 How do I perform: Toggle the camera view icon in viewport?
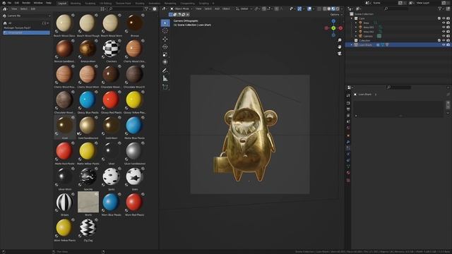click(340, 54)
